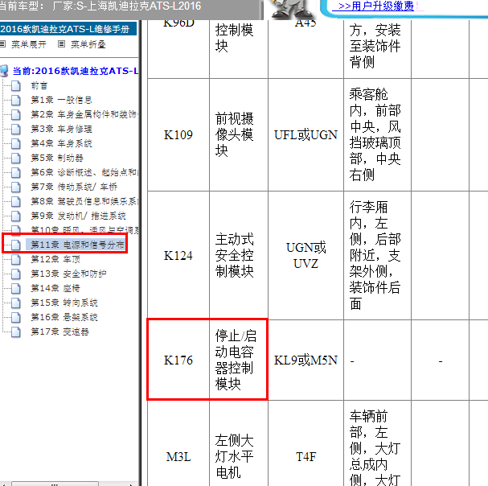488x486 pixels.
Task: Click the 前视摄像头模块 cell
Action: point(239,135)
